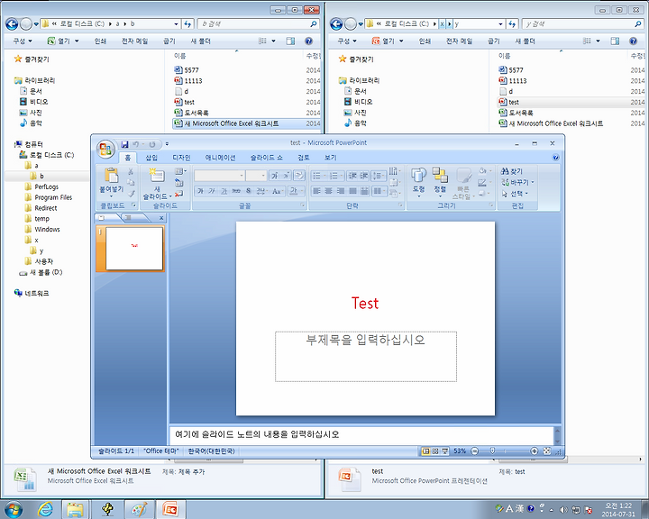Screen dimensions: 649x519
Task: Click the New Slide (새 슬라이드) icon
Action: tap(157, 176)
